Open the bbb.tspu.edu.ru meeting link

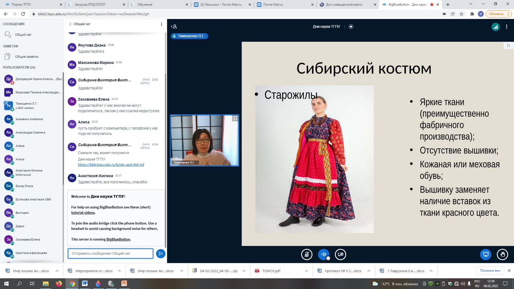[x=111, y=165]
